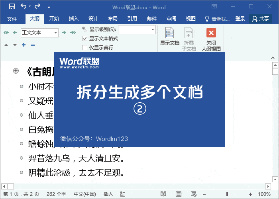Image resolution: width=279 pixels, height=199 pixels.
Task: Click the 显示文档 button
Action: pyautogui.click(x=170, y=36)
